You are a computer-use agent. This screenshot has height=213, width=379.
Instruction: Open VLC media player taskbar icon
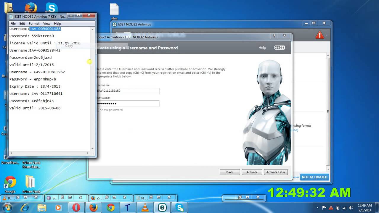click(x=145, y=208)
